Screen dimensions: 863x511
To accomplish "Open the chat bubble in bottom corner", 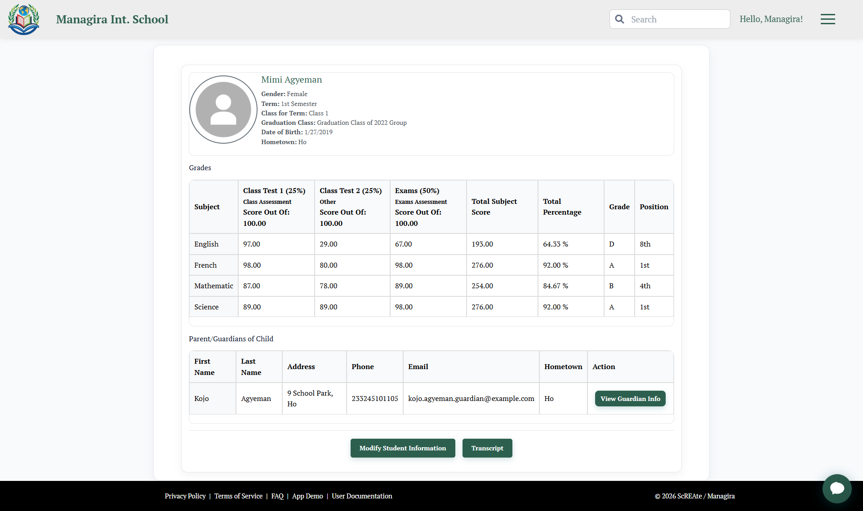I will (837, 489).
